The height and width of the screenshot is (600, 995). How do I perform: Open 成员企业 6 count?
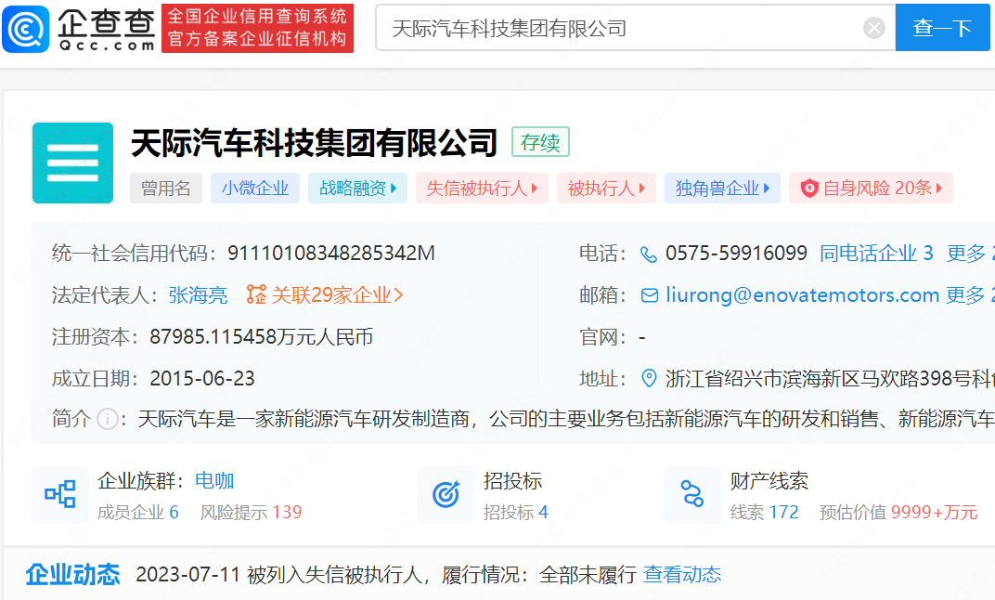point(137,512)
